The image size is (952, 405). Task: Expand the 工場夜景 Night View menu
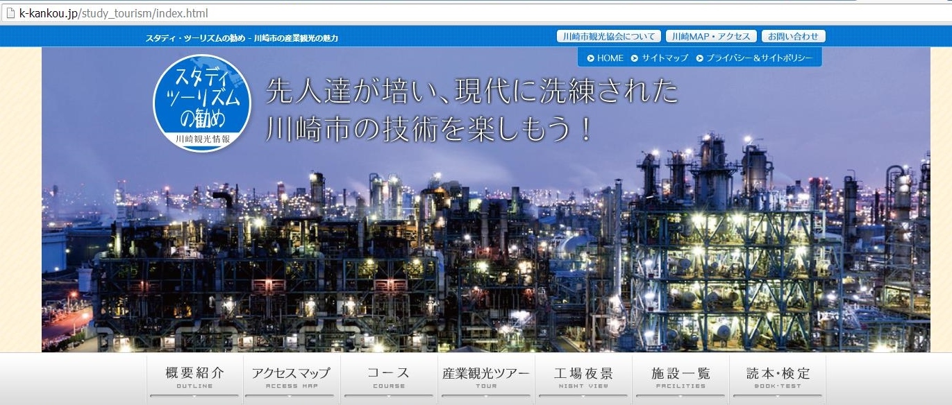click(583, 378)
